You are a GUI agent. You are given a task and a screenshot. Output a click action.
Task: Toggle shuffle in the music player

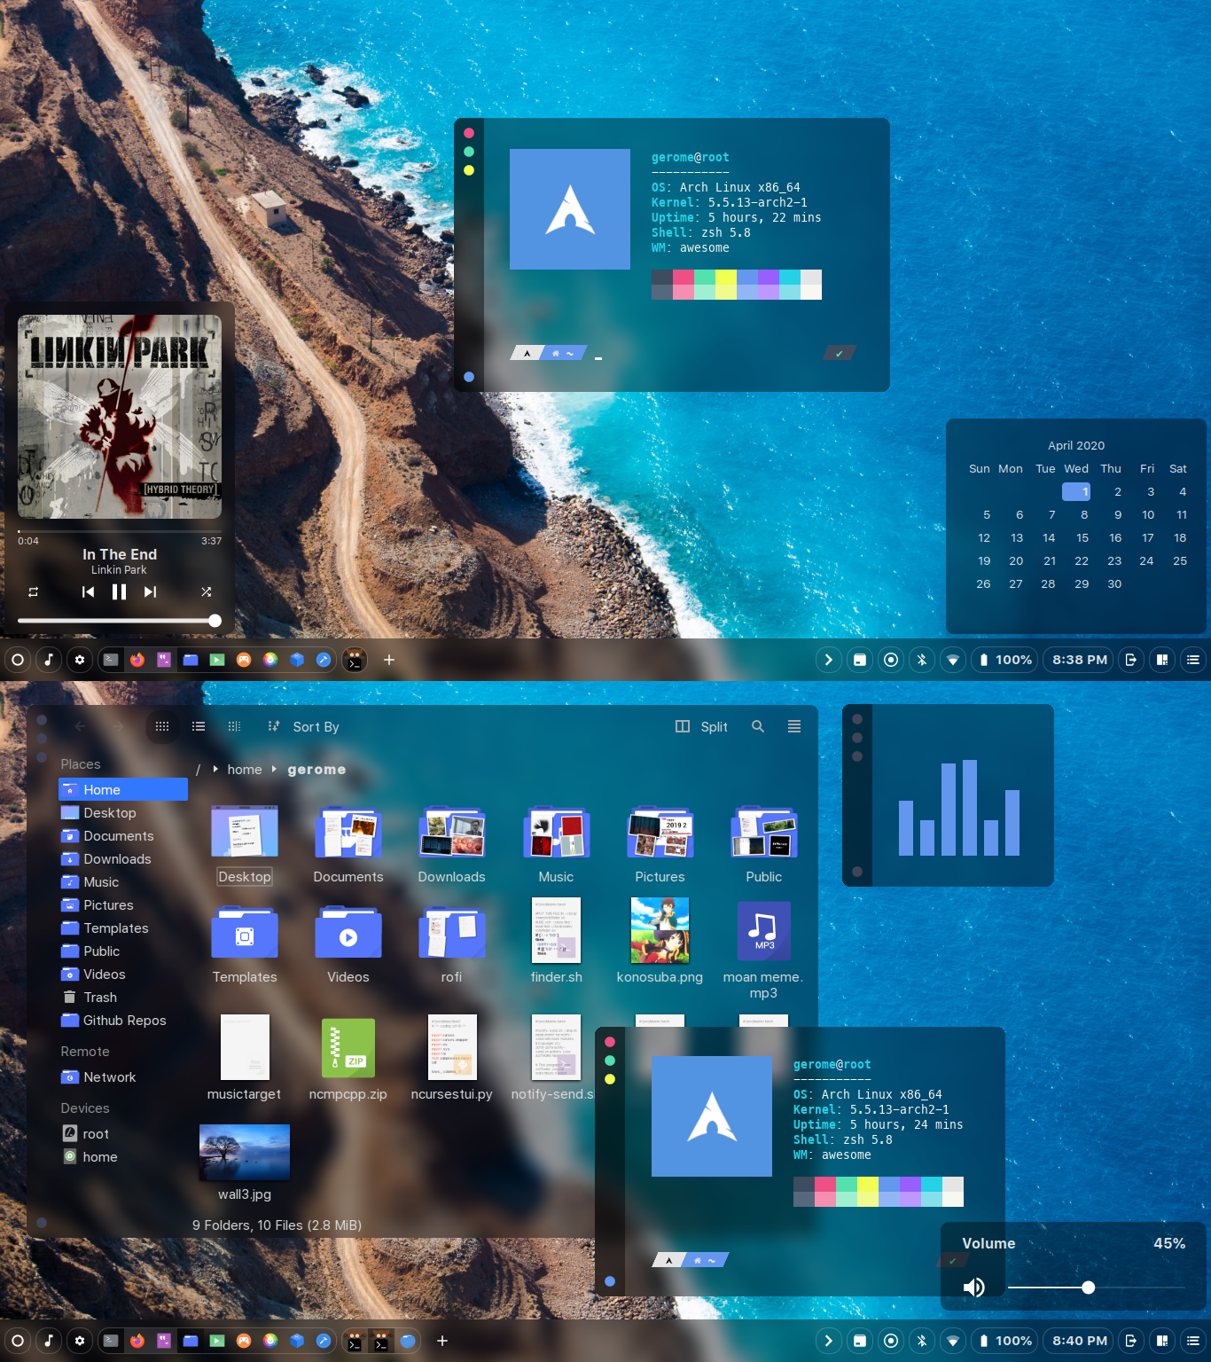click(x=206, y=592)
